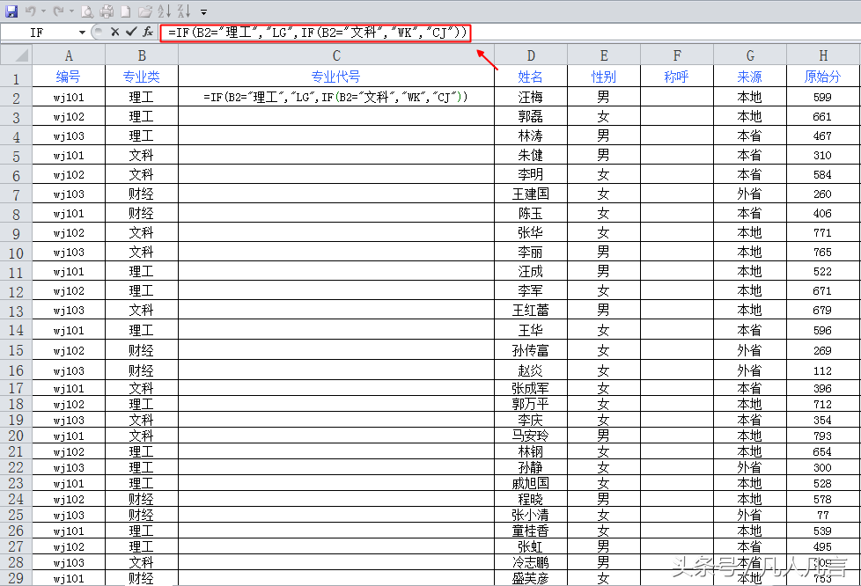Click 男 cell in 程晓's row
This screenshot has width=861, height=586.
pyautogui.click(x=603, y=499)
